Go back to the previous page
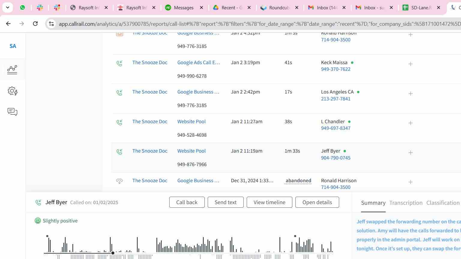Viewport: 461px width, 259px height. (8, 24)
